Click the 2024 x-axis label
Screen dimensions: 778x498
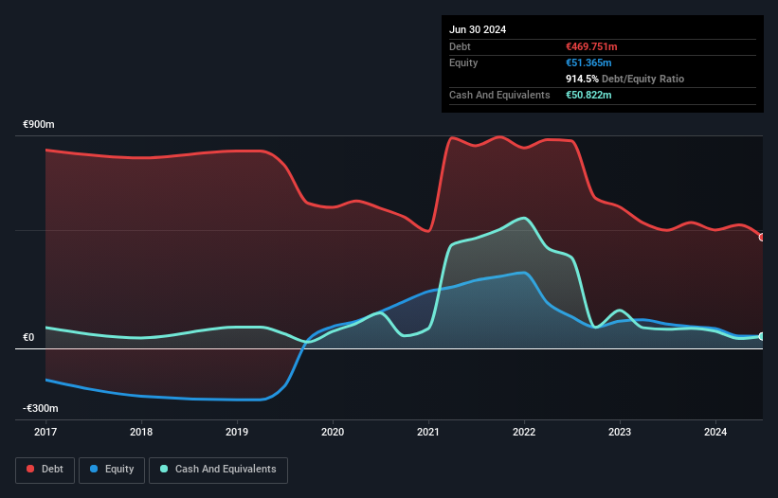[715, 432]
